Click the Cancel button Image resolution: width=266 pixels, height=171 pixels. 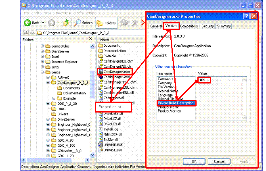pos(219,161)
